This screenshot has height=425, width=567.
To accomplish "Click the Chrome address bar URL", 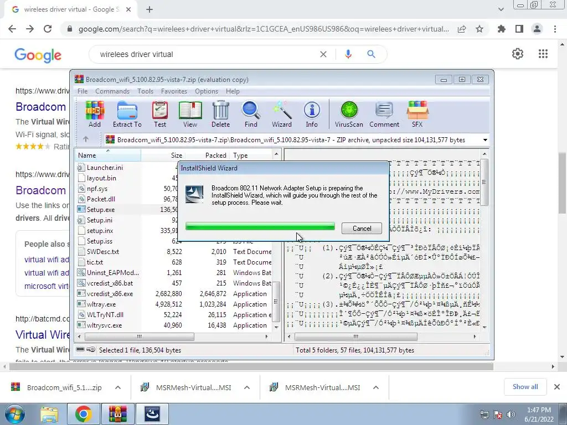I will tap(264, 29).
